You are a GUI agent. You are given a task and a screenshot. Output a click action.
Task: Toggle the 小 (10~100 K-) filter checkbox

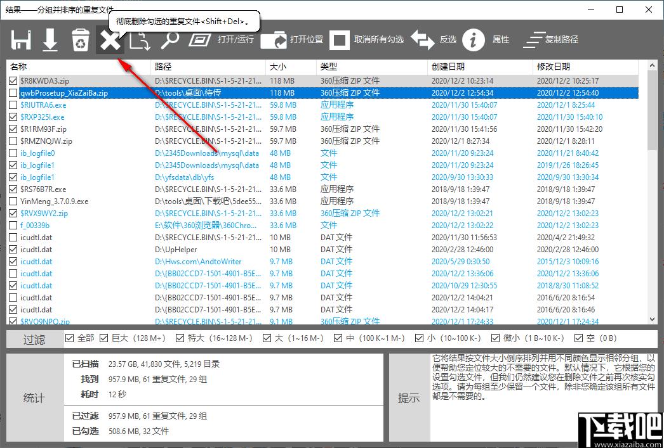click(419, 338)
